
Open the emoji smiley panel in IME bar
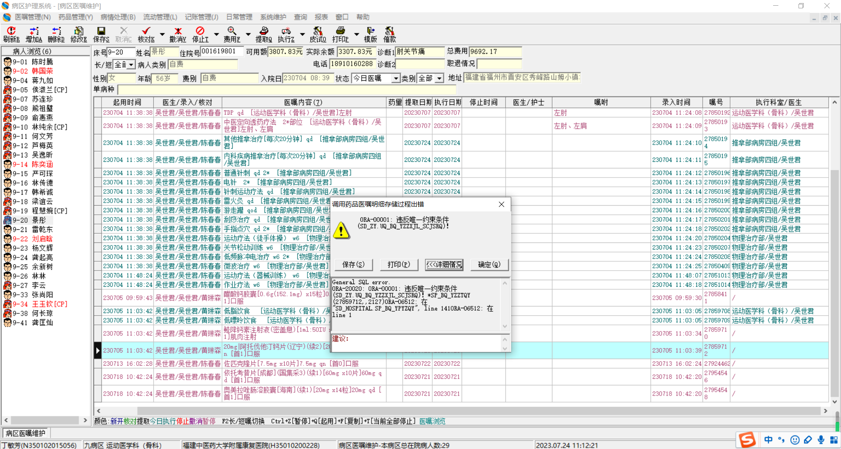tap(795, 440)
